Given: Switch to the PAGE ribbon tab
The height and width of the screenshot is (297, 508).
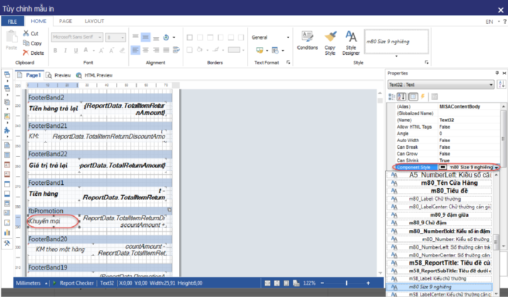Looking at the screenshot, I should pos(65,21).
